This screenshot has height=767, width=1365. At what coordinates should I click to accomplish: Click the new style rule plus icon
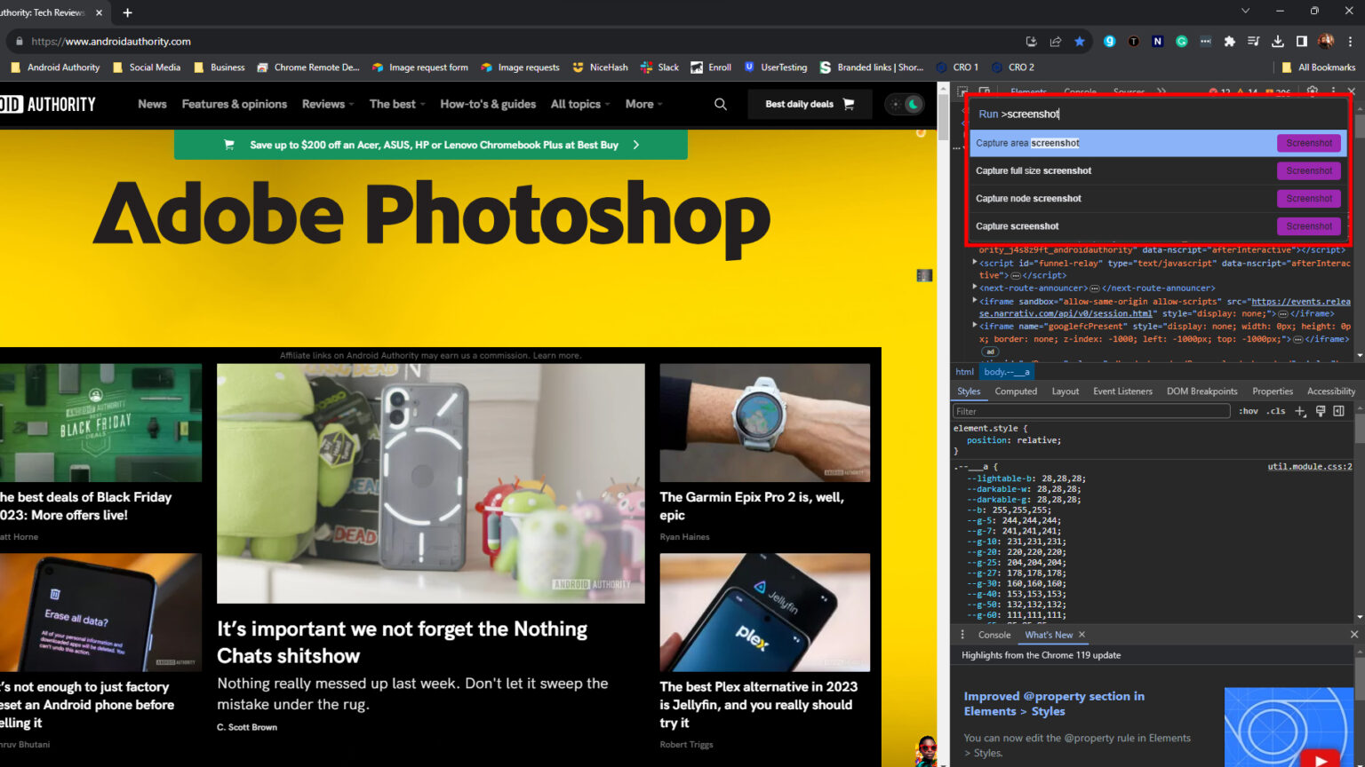1300,411
